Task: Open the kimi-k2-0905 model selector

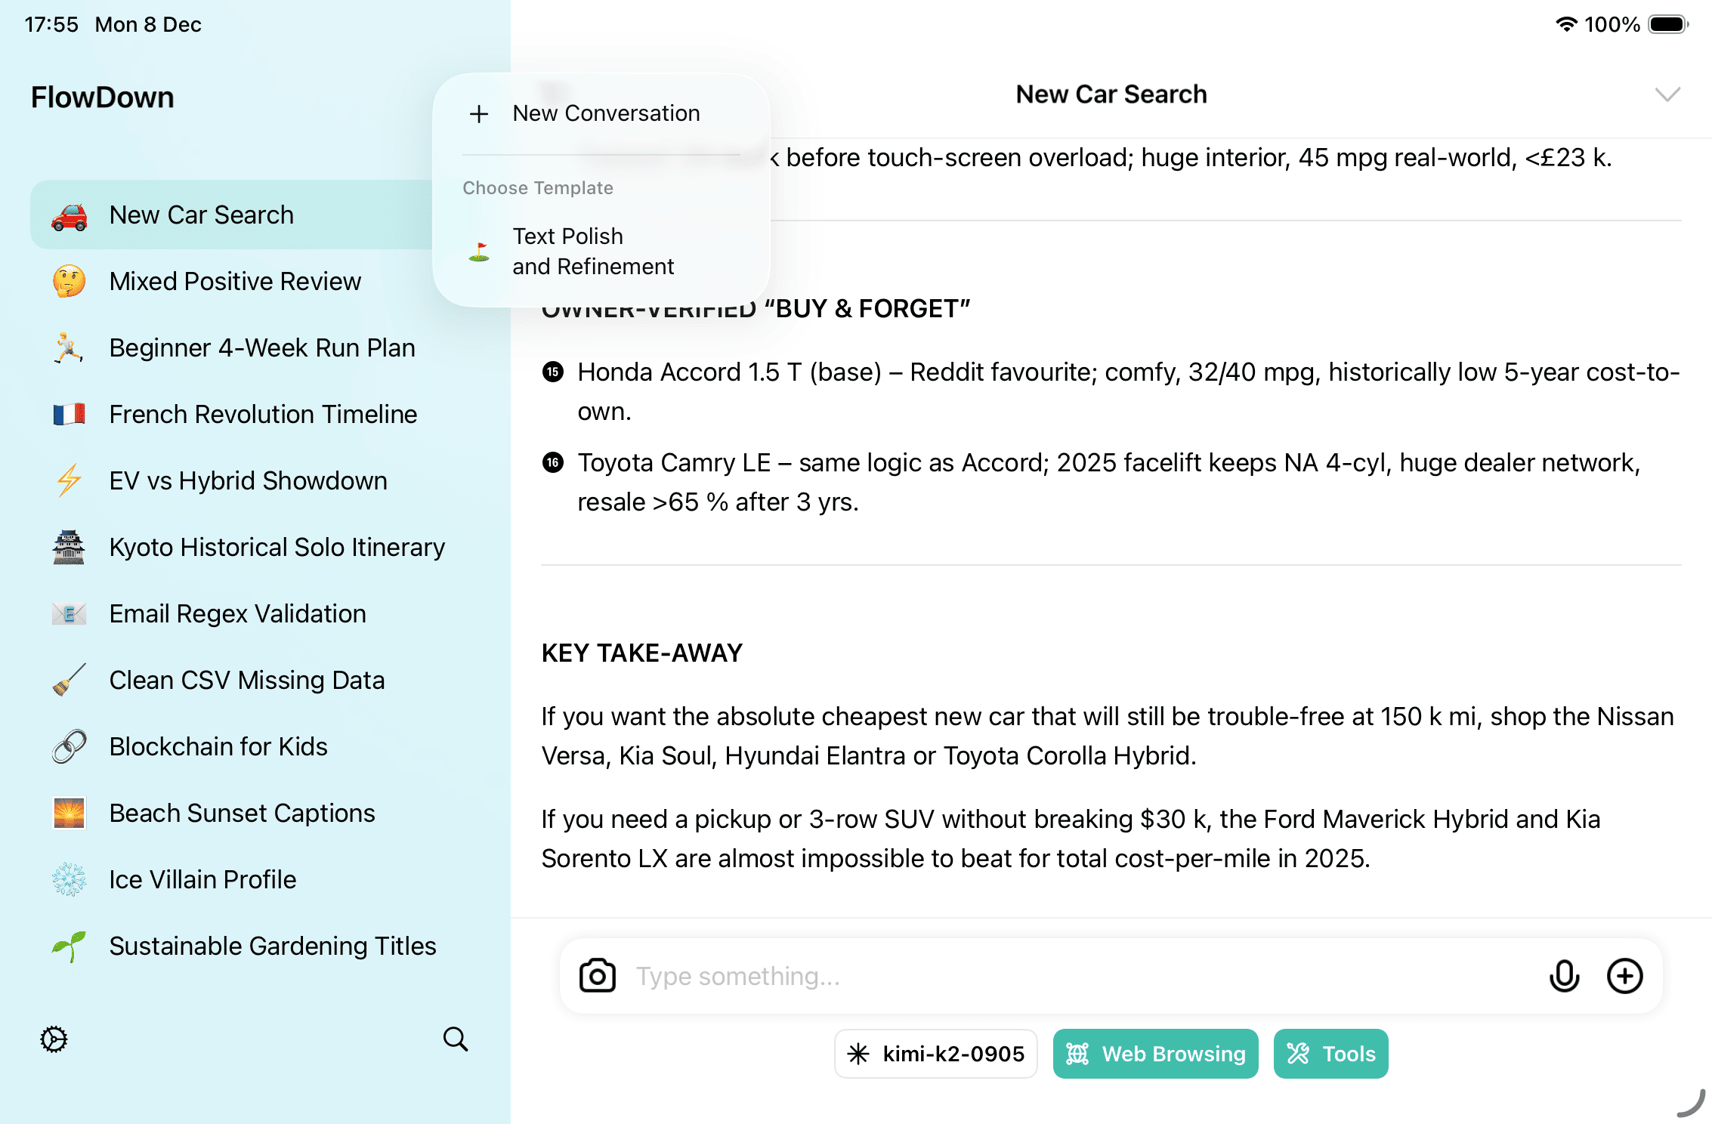Action: [x=935, y=1054]
